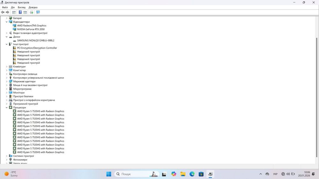
Task: Collapse the Процесори category
Action: 6,107
